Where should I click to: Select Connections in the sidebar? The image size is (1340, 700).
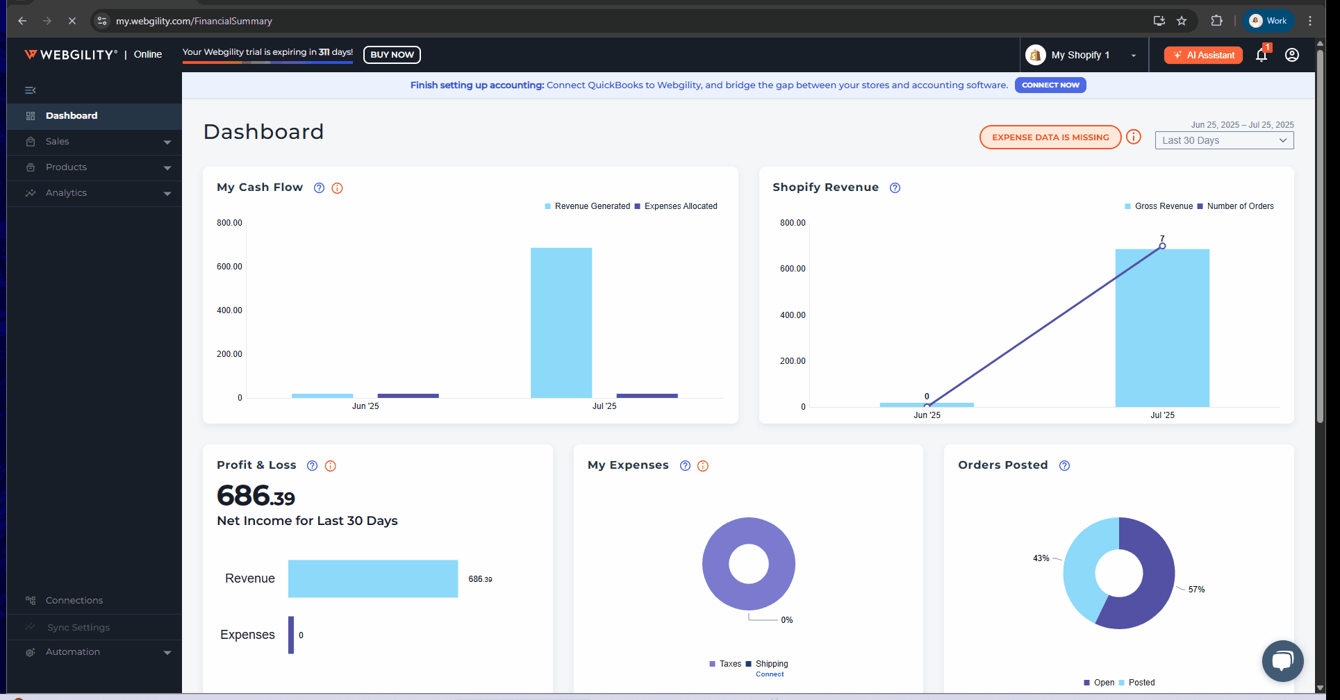pyautogui.click(x=74, y=601)
